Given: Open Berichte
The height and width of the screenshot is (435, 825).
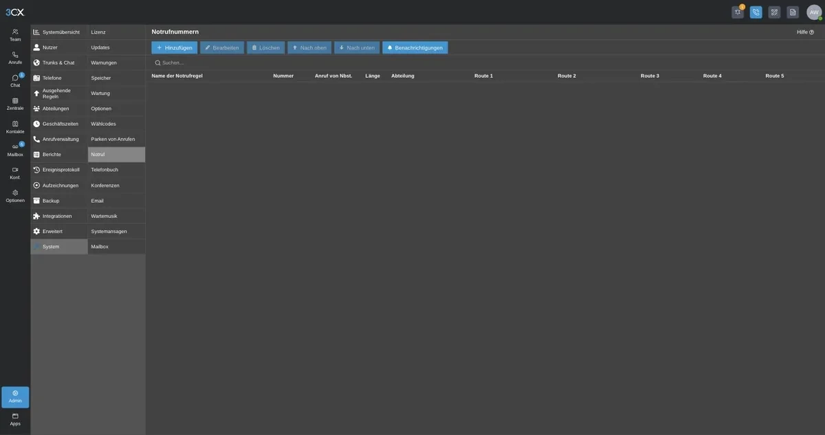Looking at the screenshot, I should (x=59, y=155).
